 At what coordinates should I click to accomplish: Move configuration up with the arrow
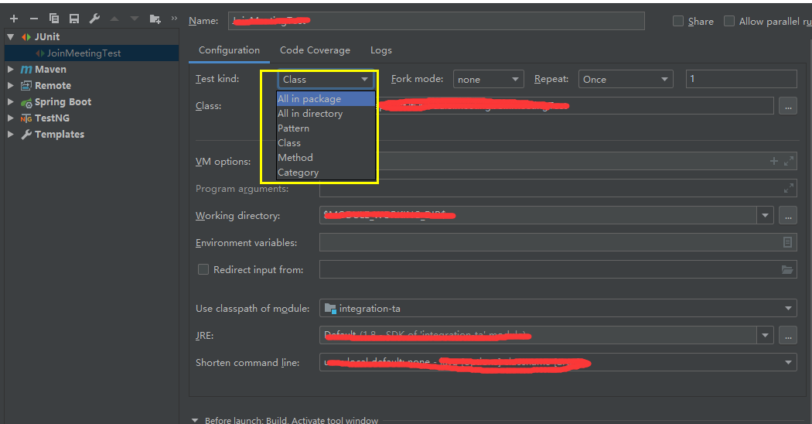(114, 19)
